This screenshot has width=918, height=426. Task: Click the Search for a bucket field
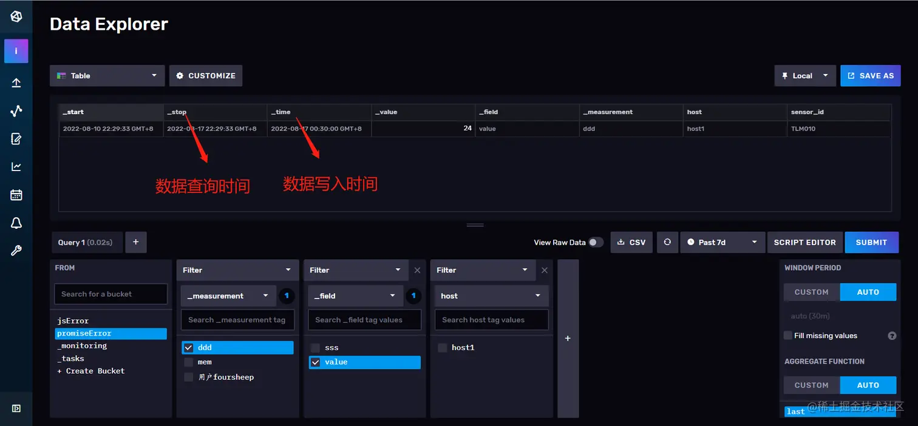click(x=110, y=294)
